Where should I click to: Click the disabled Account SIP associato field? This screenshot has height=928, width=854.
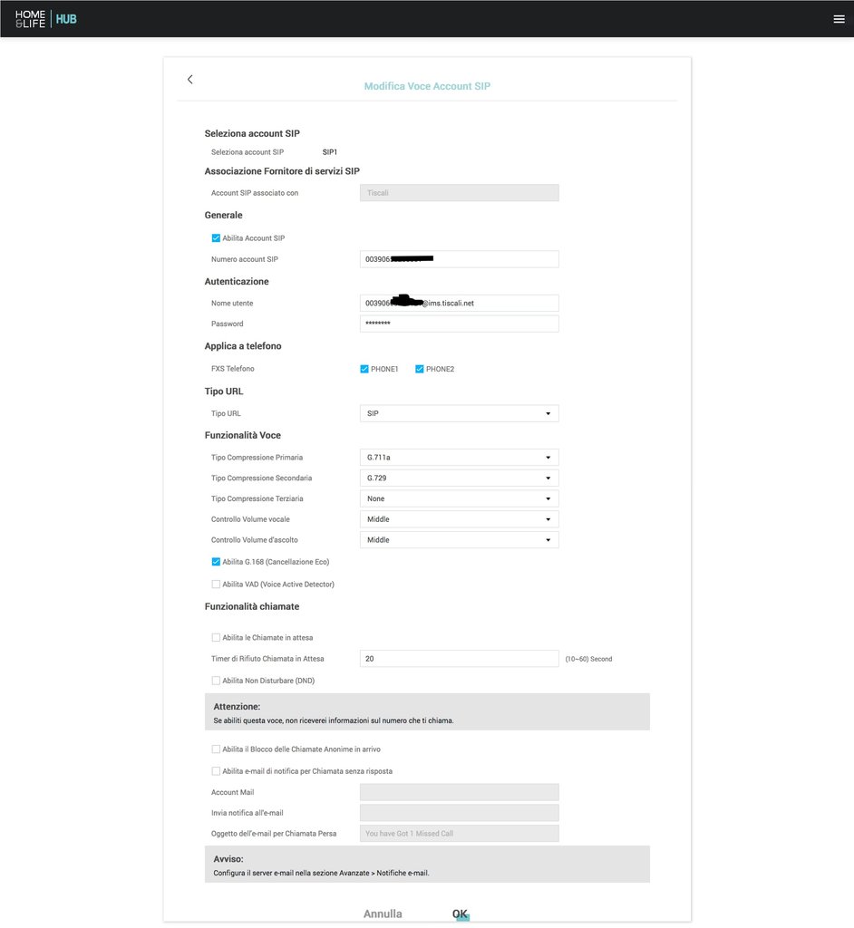(x=459, y=192)
